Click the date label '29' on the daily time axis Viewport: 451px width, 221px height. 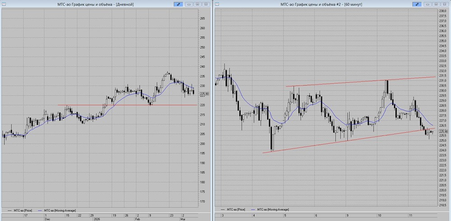coord(92,215)
